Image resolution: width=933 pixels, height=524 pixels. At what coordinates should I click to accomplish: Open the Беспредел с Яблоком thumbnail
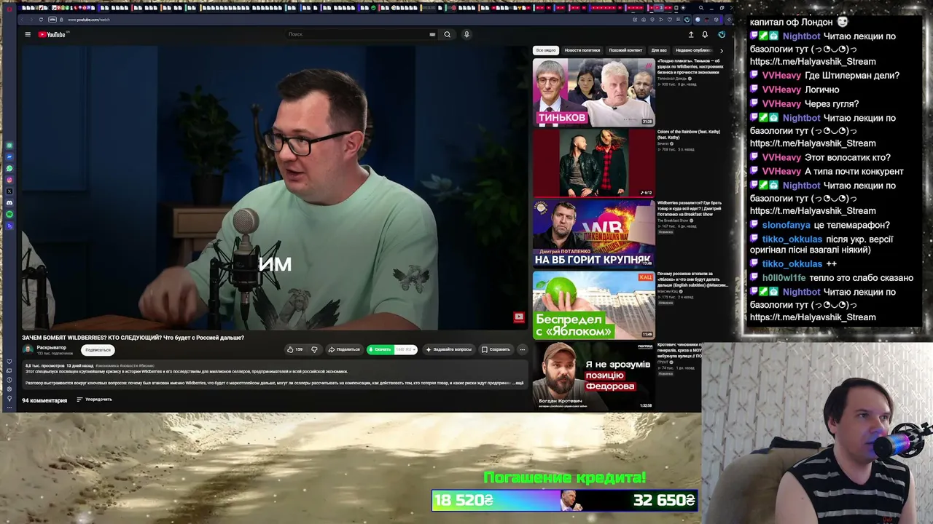tap(594, 305)
